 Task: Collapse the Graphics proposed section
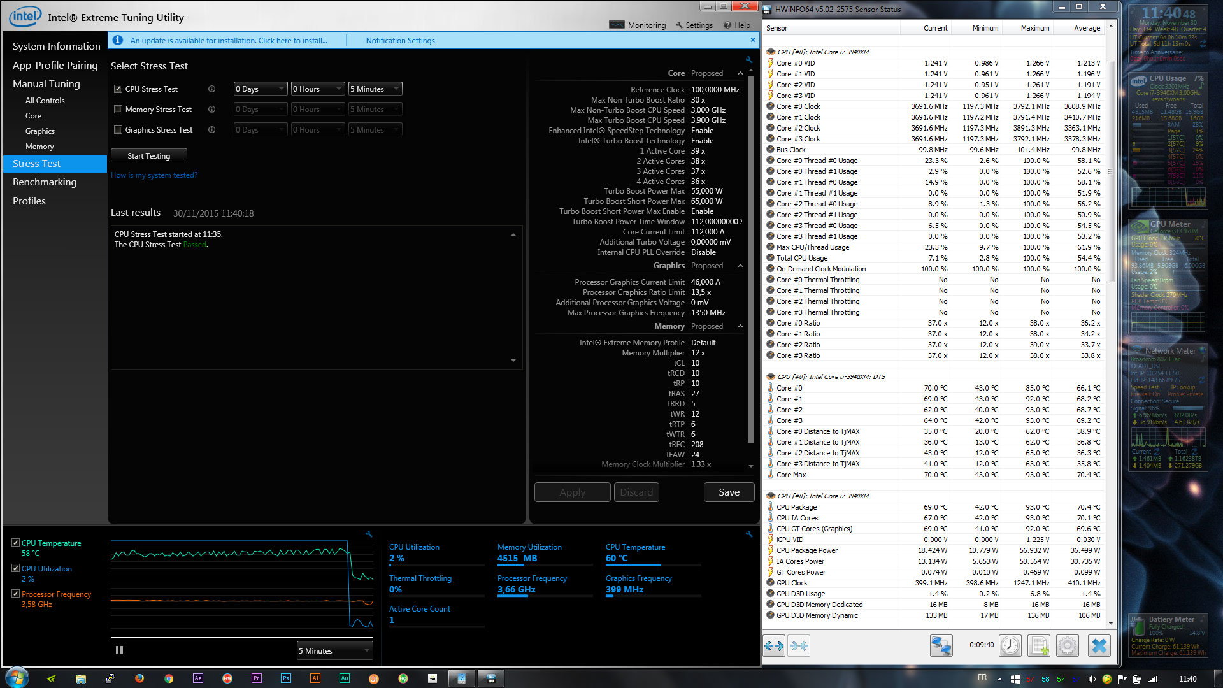740,266
